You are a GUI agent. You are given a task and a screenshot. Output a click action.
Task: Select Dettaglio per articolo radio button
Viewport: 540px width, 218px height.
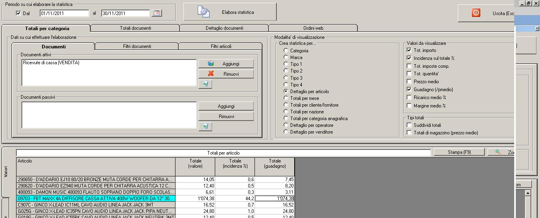click(286, 92)
